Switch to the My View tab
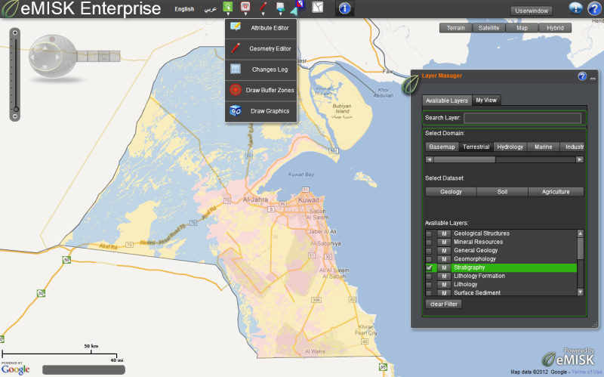 pos(486,100)
